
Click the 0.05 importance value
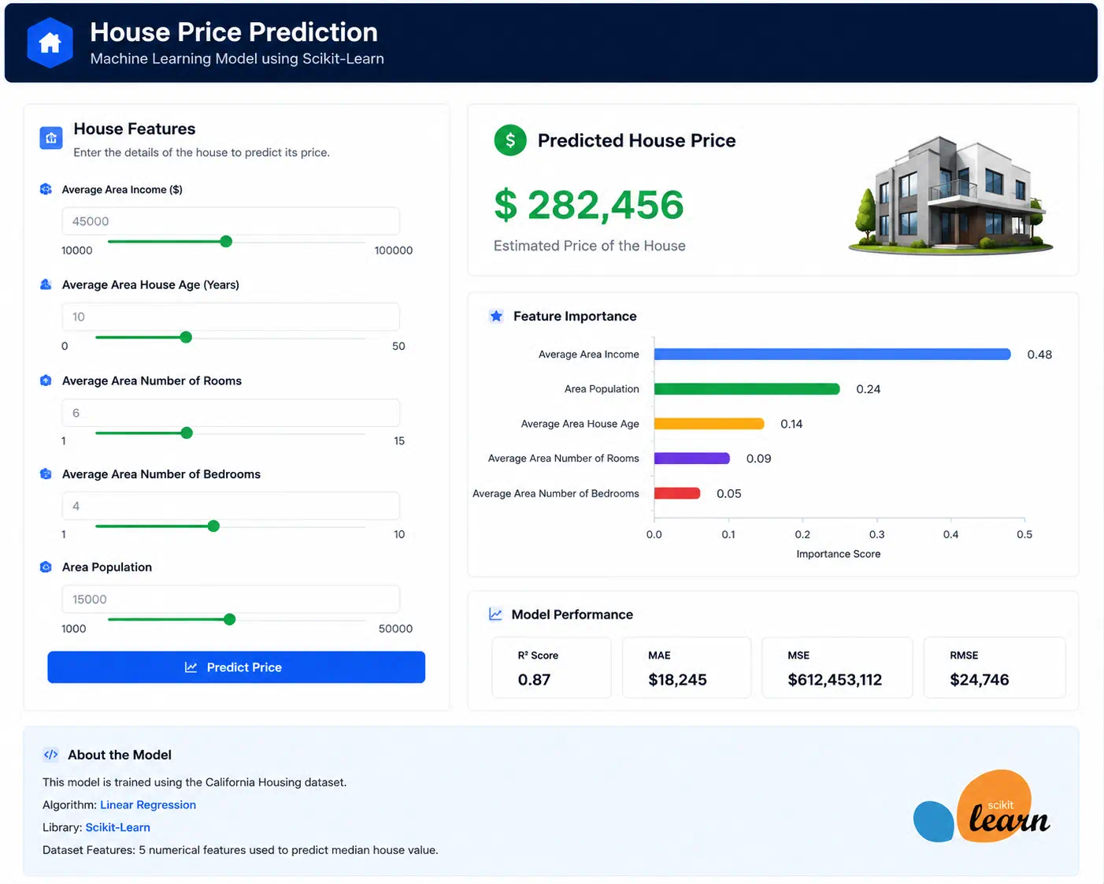click(729, 494)
